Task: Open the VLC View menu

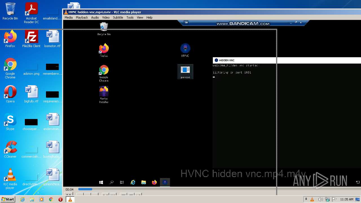Action: click(x=140, y=17)
